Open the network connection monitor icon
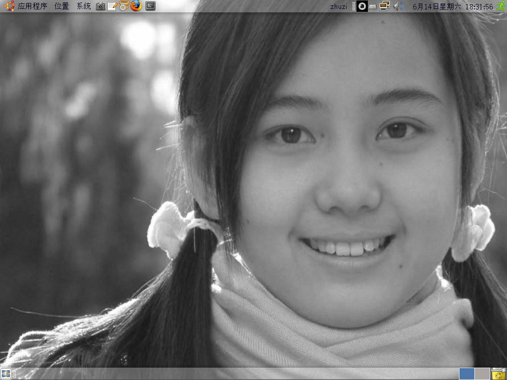Image resolution: width=507 pixels, height=380 pixels. [x=384, y=6]
